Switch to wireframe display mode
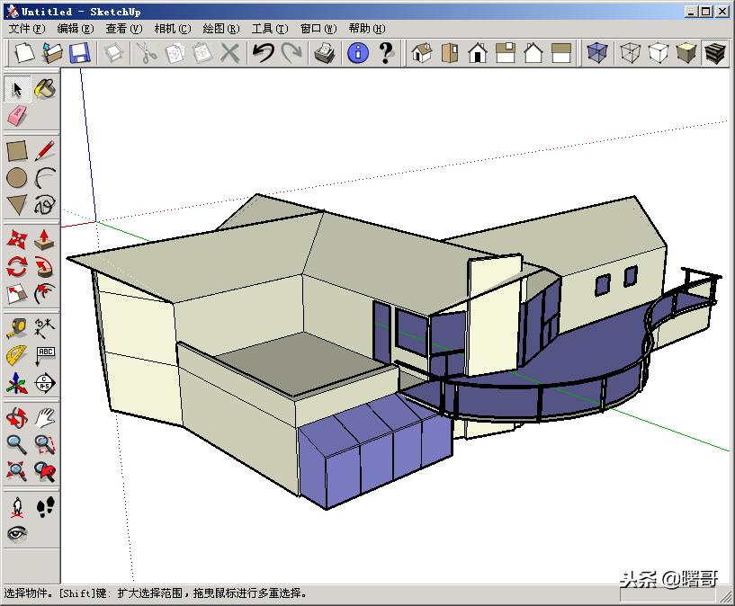 632,54
